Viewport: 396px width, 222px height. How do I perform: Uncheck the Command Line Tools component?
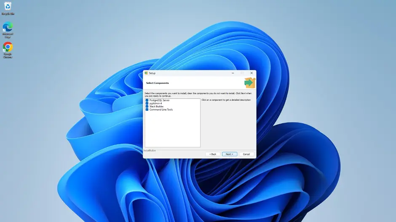147,110
